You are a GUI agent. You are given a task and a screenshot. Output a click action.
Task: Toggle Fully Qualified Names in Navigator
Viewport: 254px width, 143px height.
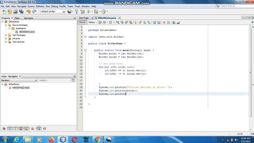click(x=33, y=129)
